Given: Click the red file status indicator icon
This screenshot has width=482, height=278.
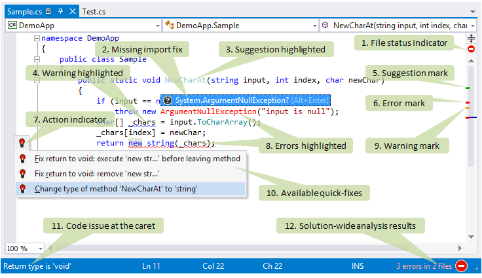Looking at the screenshot, I should [x=471, y=49].
